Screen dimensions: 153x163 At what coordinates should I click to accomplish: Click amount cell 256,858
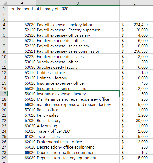[135, 51]
